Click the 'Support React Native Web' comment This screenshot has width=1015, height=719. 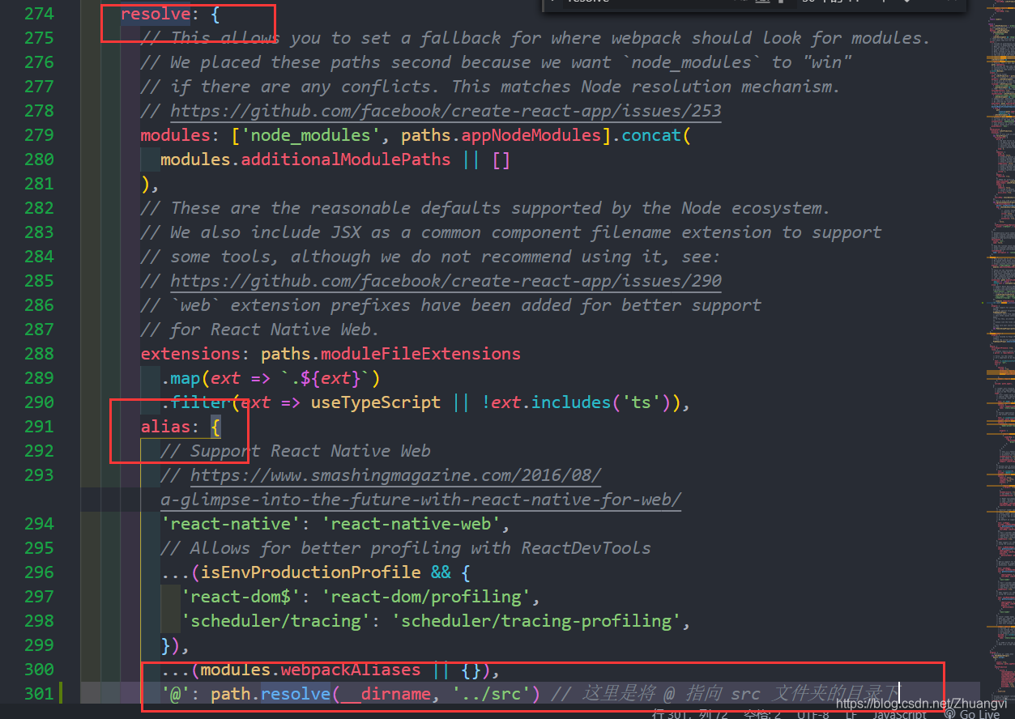pos(296,451)
